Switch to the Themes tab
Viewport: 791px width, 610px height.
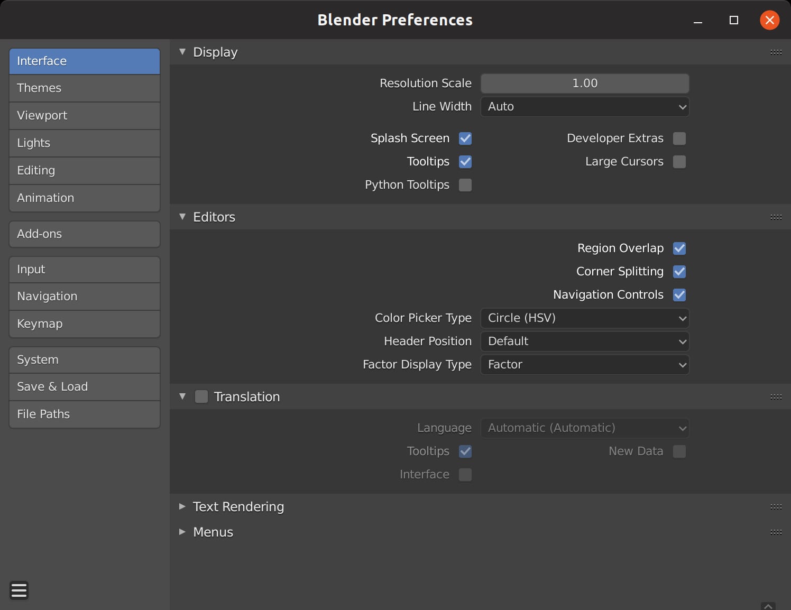(85, 88)
